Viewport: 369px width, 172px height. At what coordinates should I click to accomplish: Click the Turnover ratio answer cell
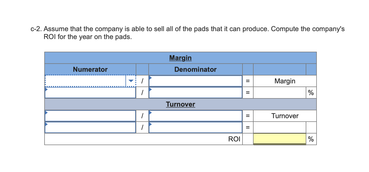point(279,127)
